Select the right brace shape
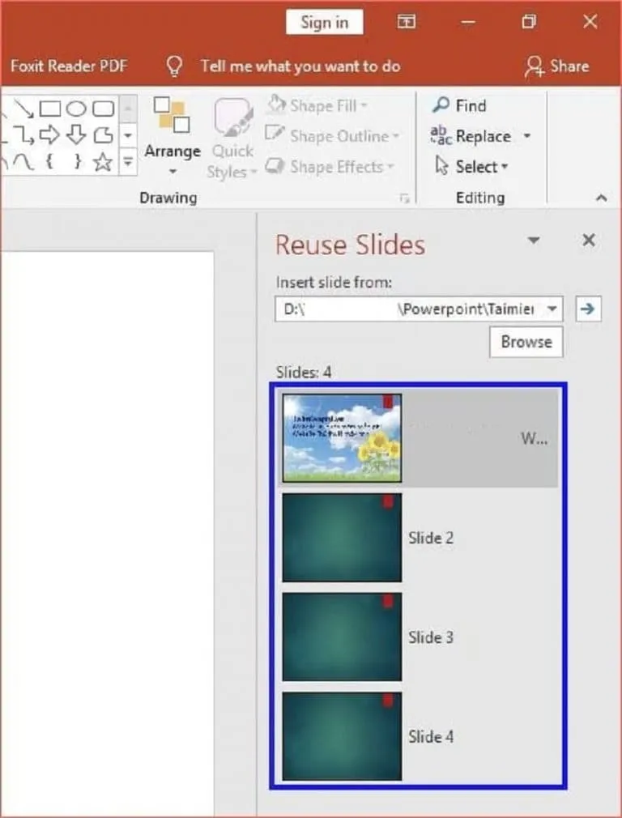The height and width of the screenshot is (818, 622). pos(77,162)
